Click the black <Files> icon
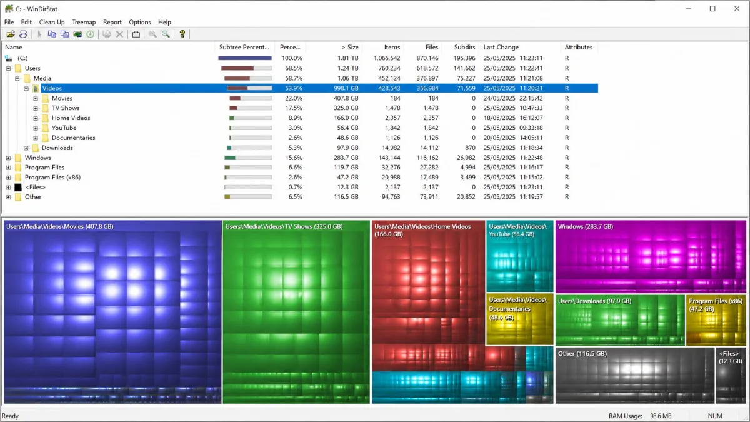Viewport: 750px width, 422px height. click(x=18, y=187)
